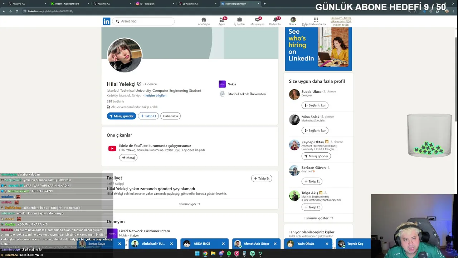Select the Hilal Yelekçi | LinkedIn tab
458x258 pixels.
(240, 4)
